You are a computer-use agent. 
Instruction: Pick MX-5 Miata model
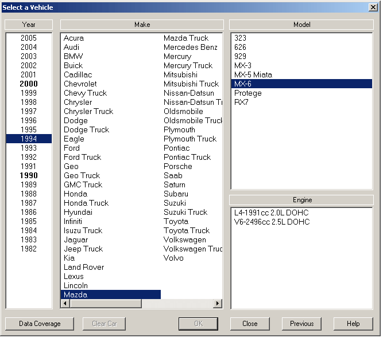pos(301,75)
